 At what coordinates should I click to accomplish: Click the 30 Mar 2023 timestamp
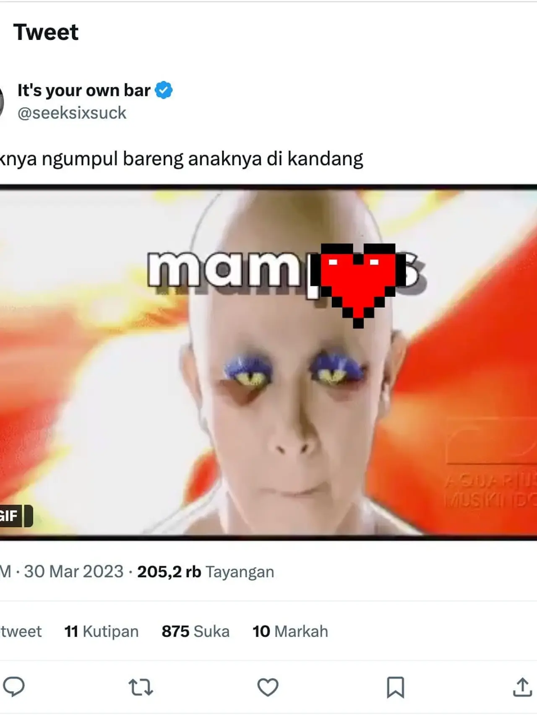[73, 572]
